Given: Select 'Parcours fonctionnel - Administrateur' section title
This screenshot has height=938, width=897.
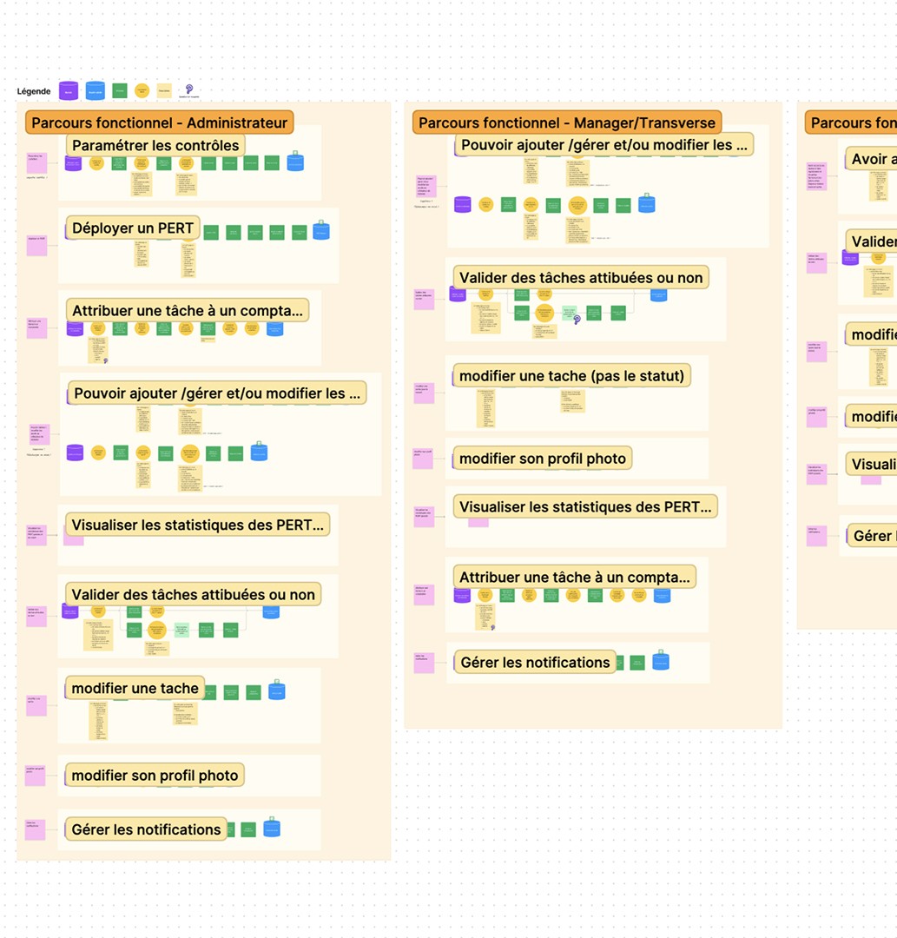Looking at the screenshot, I should point(160,122).
